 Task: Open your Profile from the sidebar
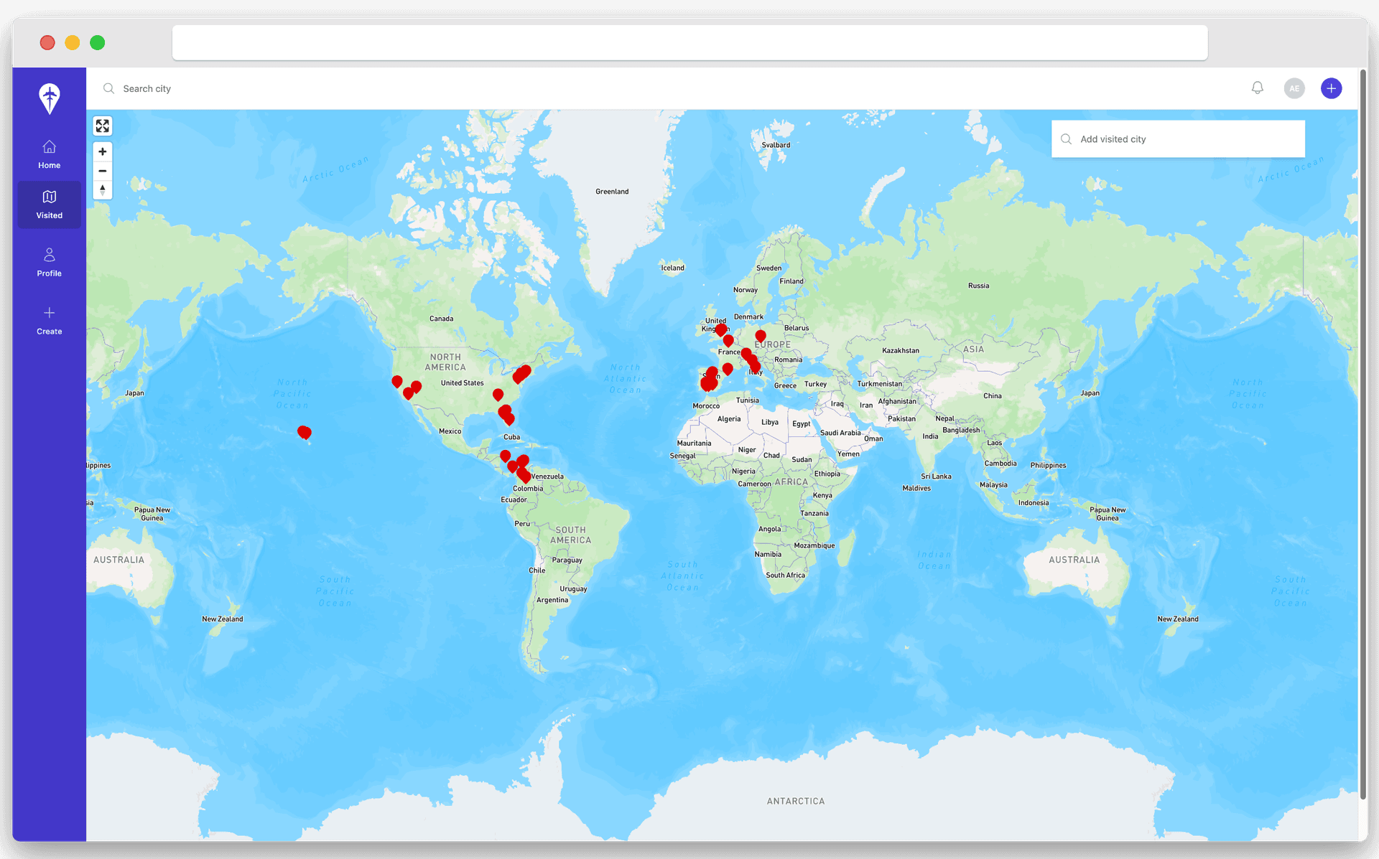click(49, 261)
